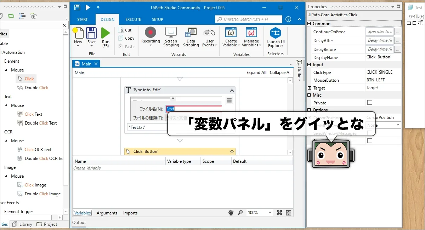Viewport: 425px width, 230px height.
Task: Open the 100% zoom dropdown
Action: click(x=270, y=213)
